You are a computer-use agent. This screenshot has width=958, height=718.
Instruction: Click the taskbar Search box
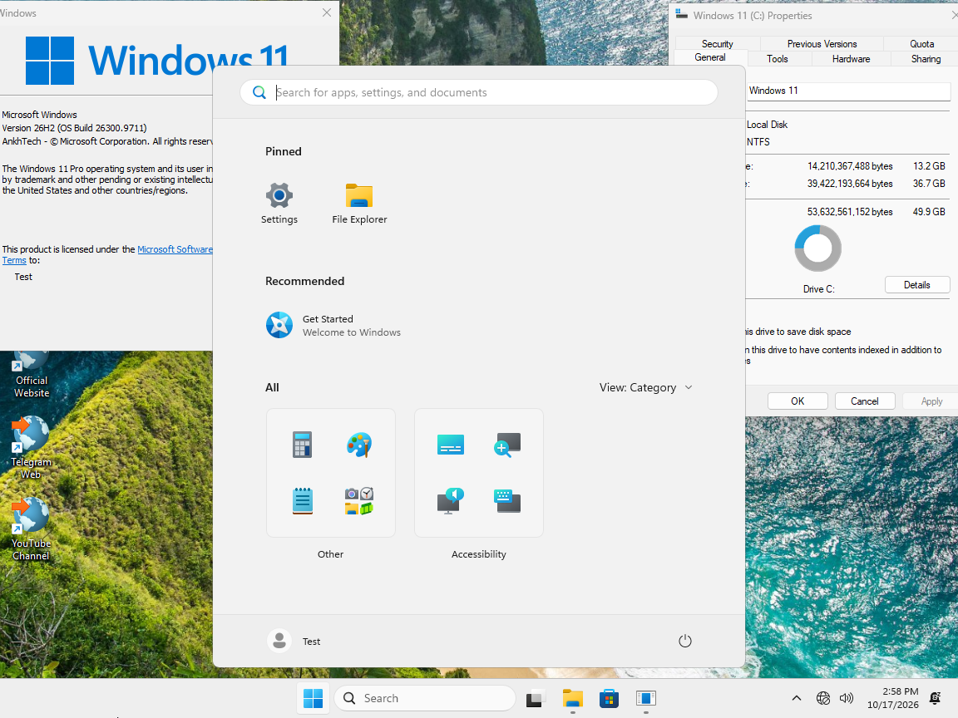click(425, 698)
